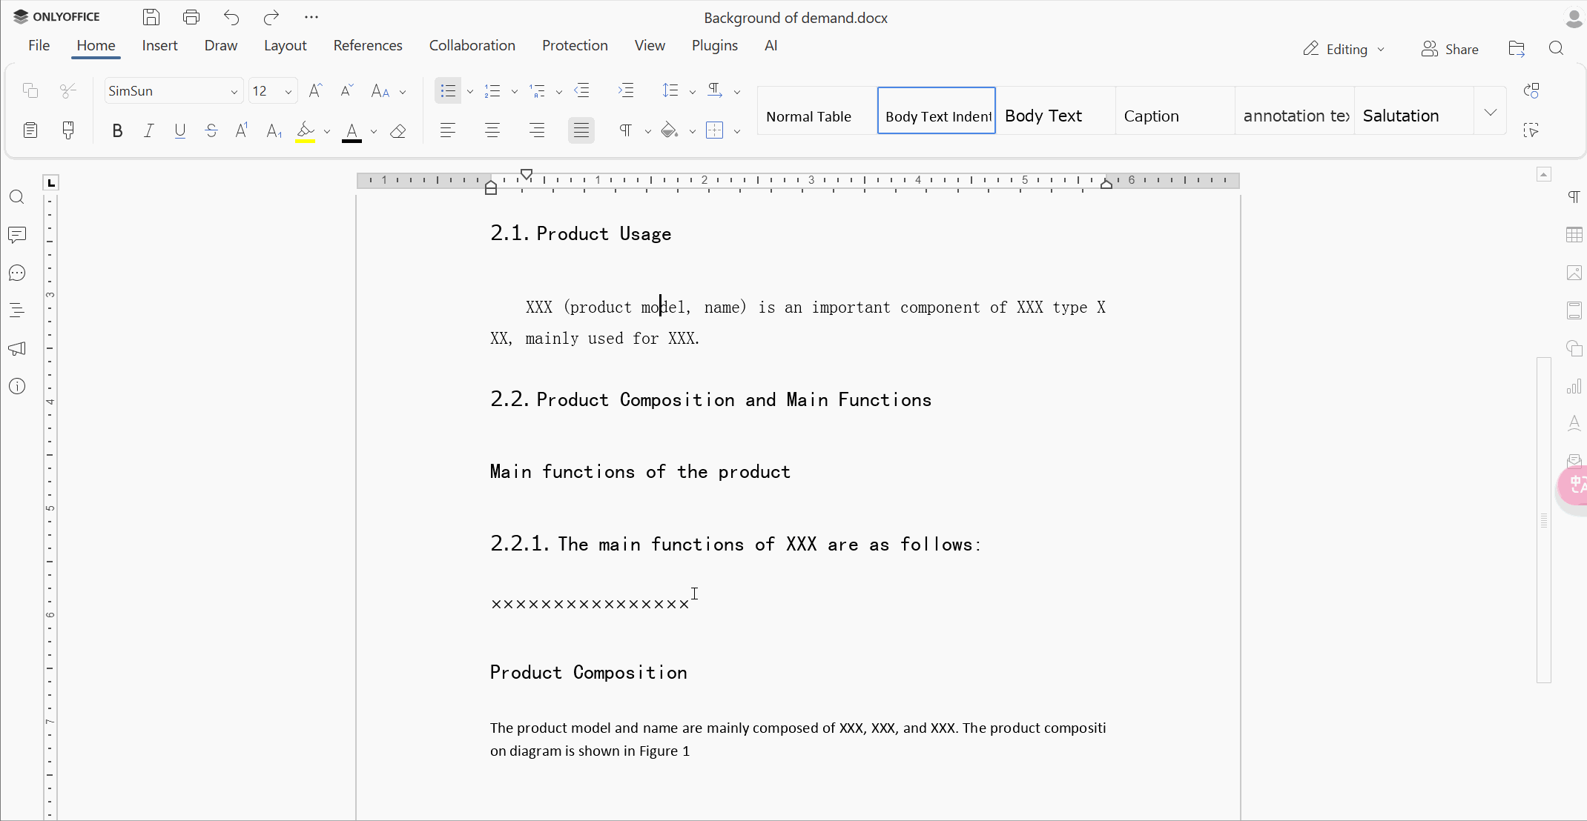Screen dimensions: 1587x821
Task: Toggle Bold formatting
Action: 117,131
